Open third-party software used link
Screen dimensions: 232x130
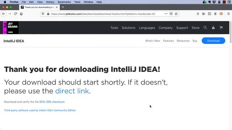click(x=40, y=110)
